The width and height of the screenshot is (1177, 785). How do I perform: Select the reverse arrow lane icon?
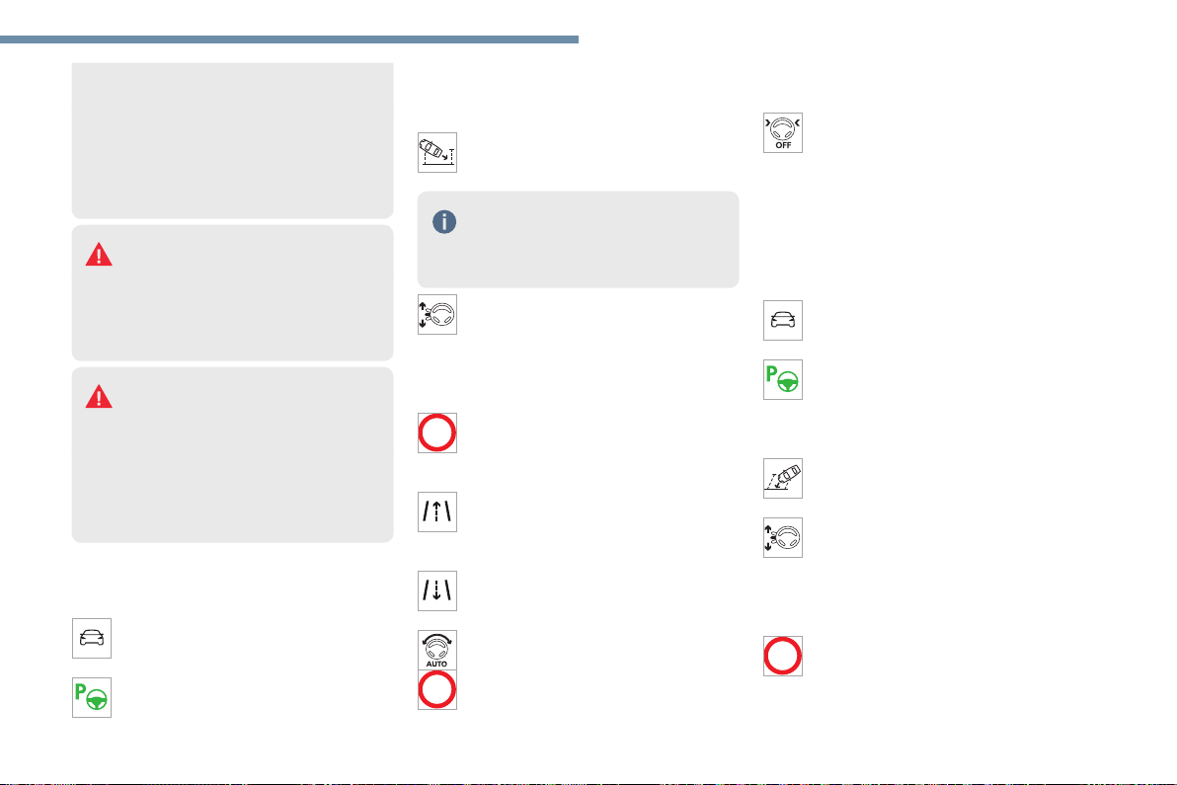pyautogui.click(x=437, y=591)
